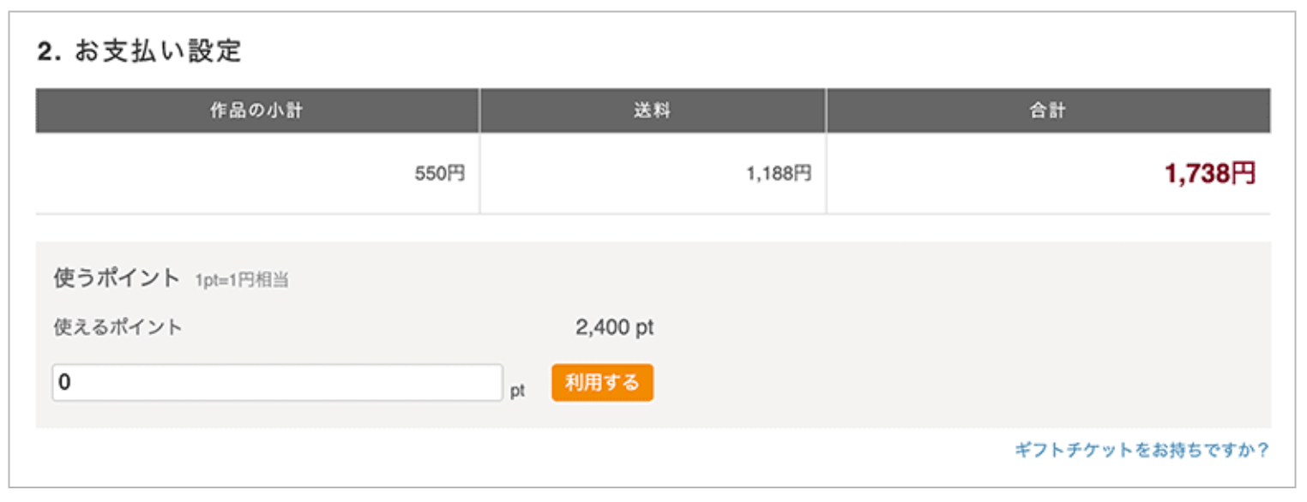Image resolution: width=1307 pixels, height=502 pixels.
Task: Click the お支払い設定 section heading
Action: coord(158,51)
